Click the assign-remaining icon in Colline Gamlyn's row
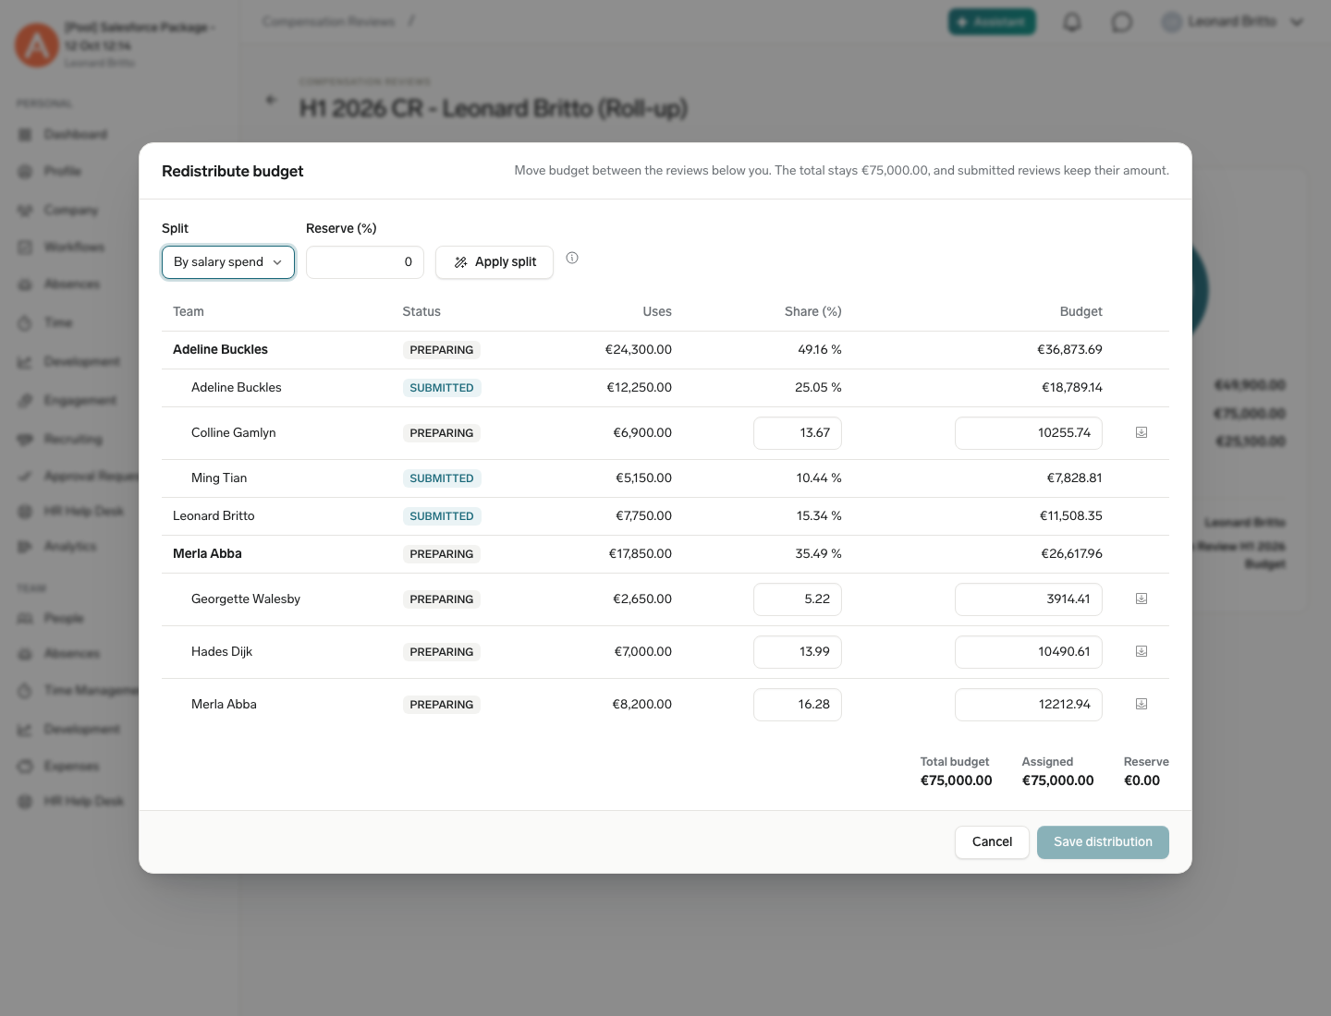1331x1016 pixels. [1142, 432]
